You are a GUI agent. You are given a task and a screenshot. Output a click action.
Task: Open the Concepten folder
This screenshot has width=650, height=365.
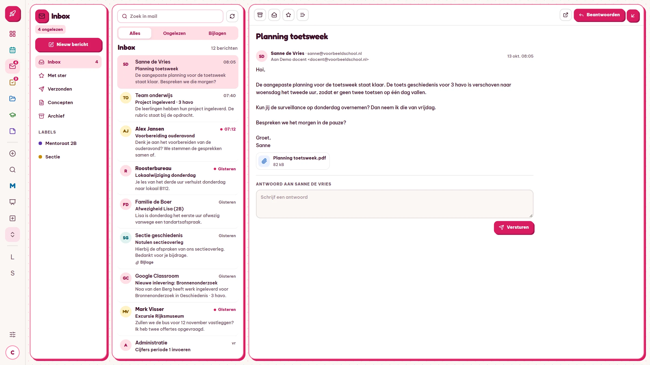pos(68,102)
